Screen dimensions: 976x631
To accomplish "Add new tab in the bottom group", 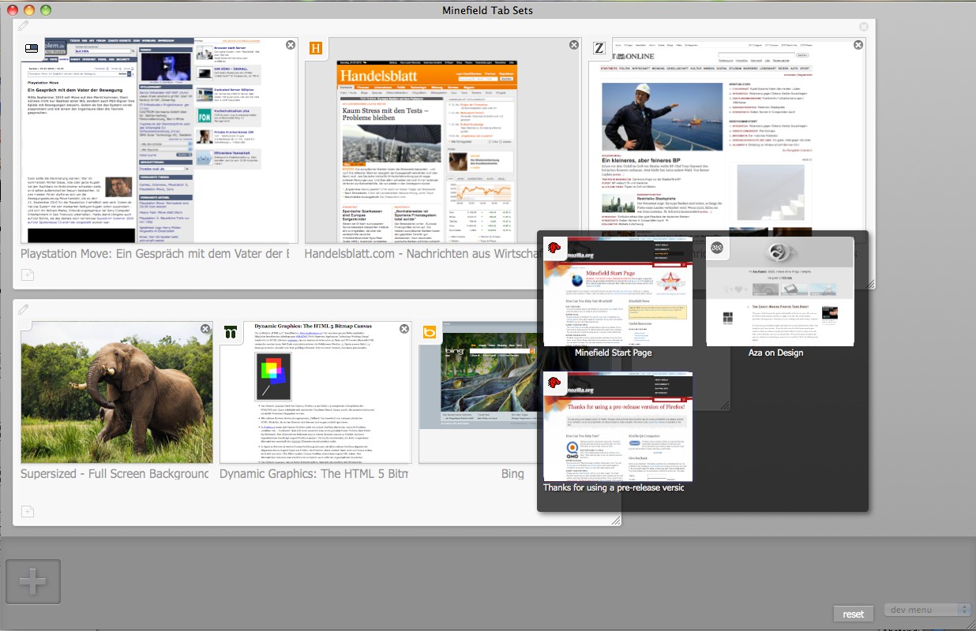I will coord(28,511).
